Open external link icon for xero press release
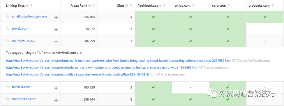 [x=158, y=74]
